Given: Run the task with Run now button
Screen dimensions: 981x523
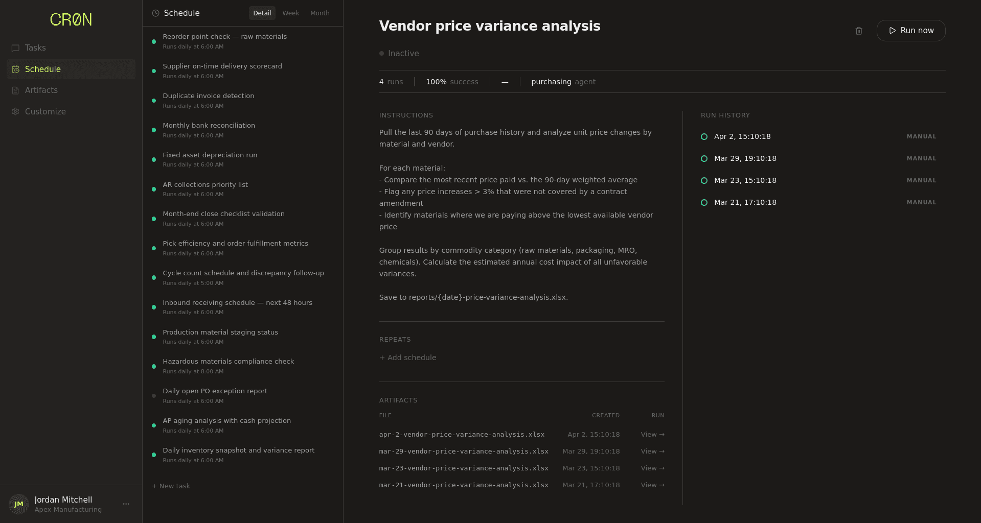Looking at the screenshot, I should (x=911, y=31).
